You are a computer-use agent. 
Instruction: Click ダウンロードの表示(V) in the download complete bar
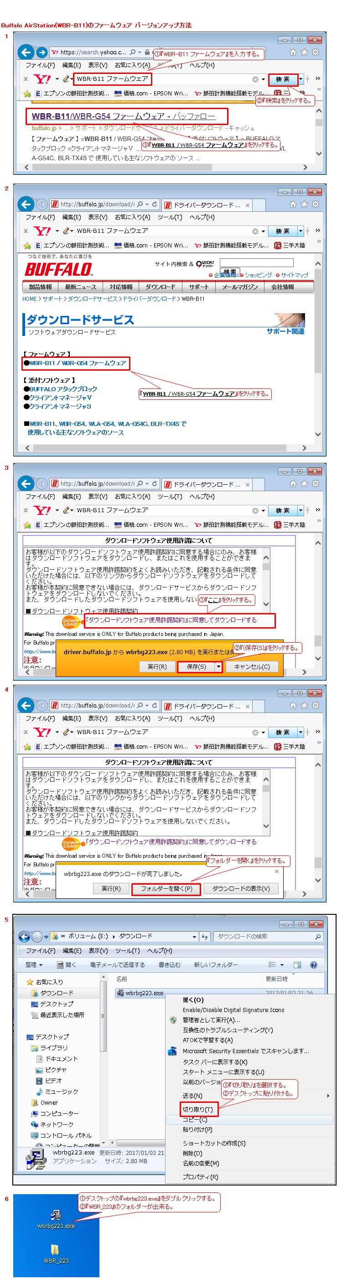241,889
